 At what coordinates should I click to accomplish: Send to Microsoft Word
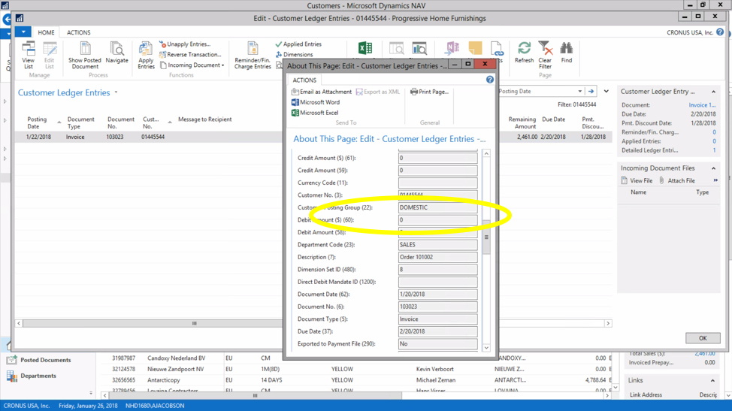pyautogui.click(x=316, y=102)
